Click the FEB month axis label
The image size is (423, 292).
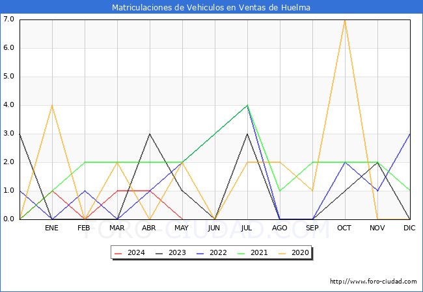(84, 228)
